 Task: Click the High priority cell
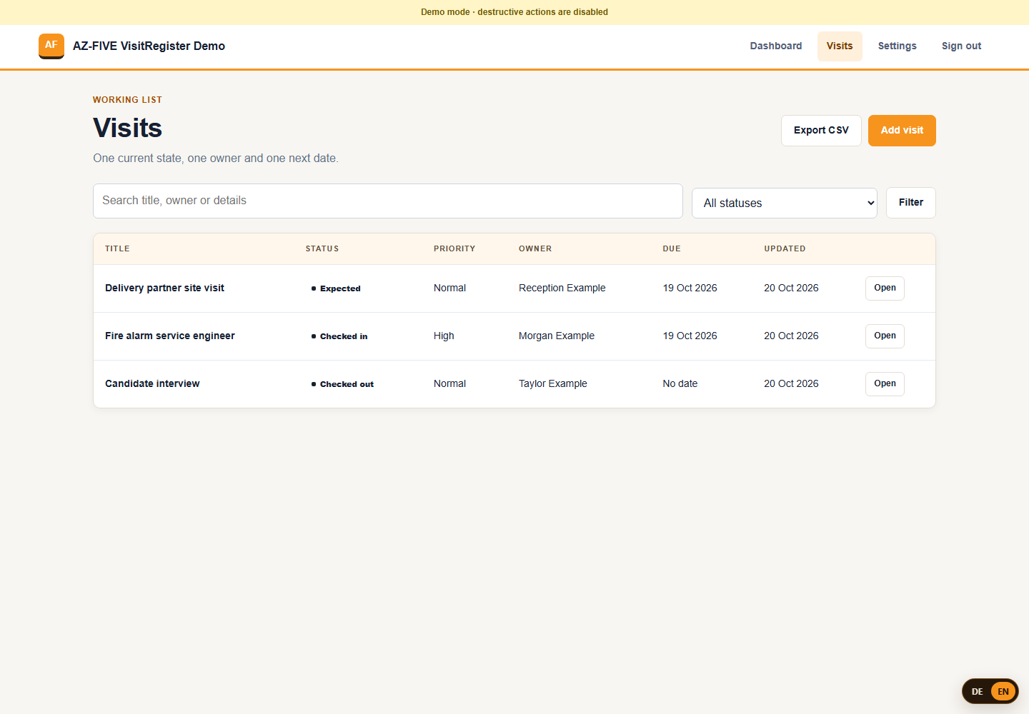point(444,336)
